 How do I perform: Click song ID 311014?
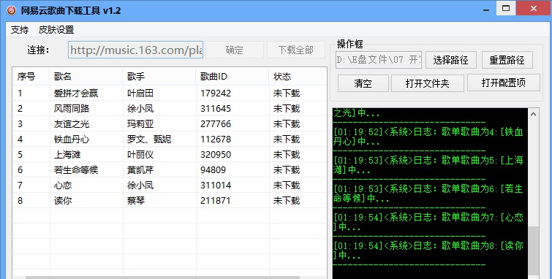(216, 185)
